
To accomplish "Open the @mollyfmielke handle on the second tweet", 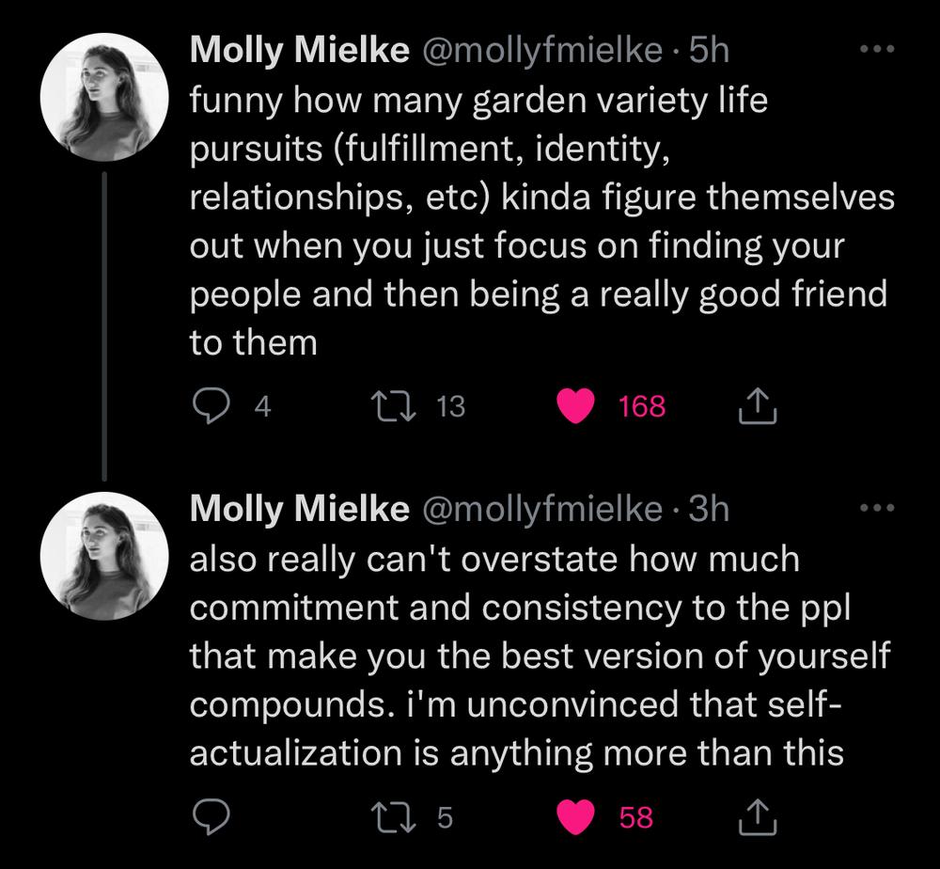I will [543, 510].
